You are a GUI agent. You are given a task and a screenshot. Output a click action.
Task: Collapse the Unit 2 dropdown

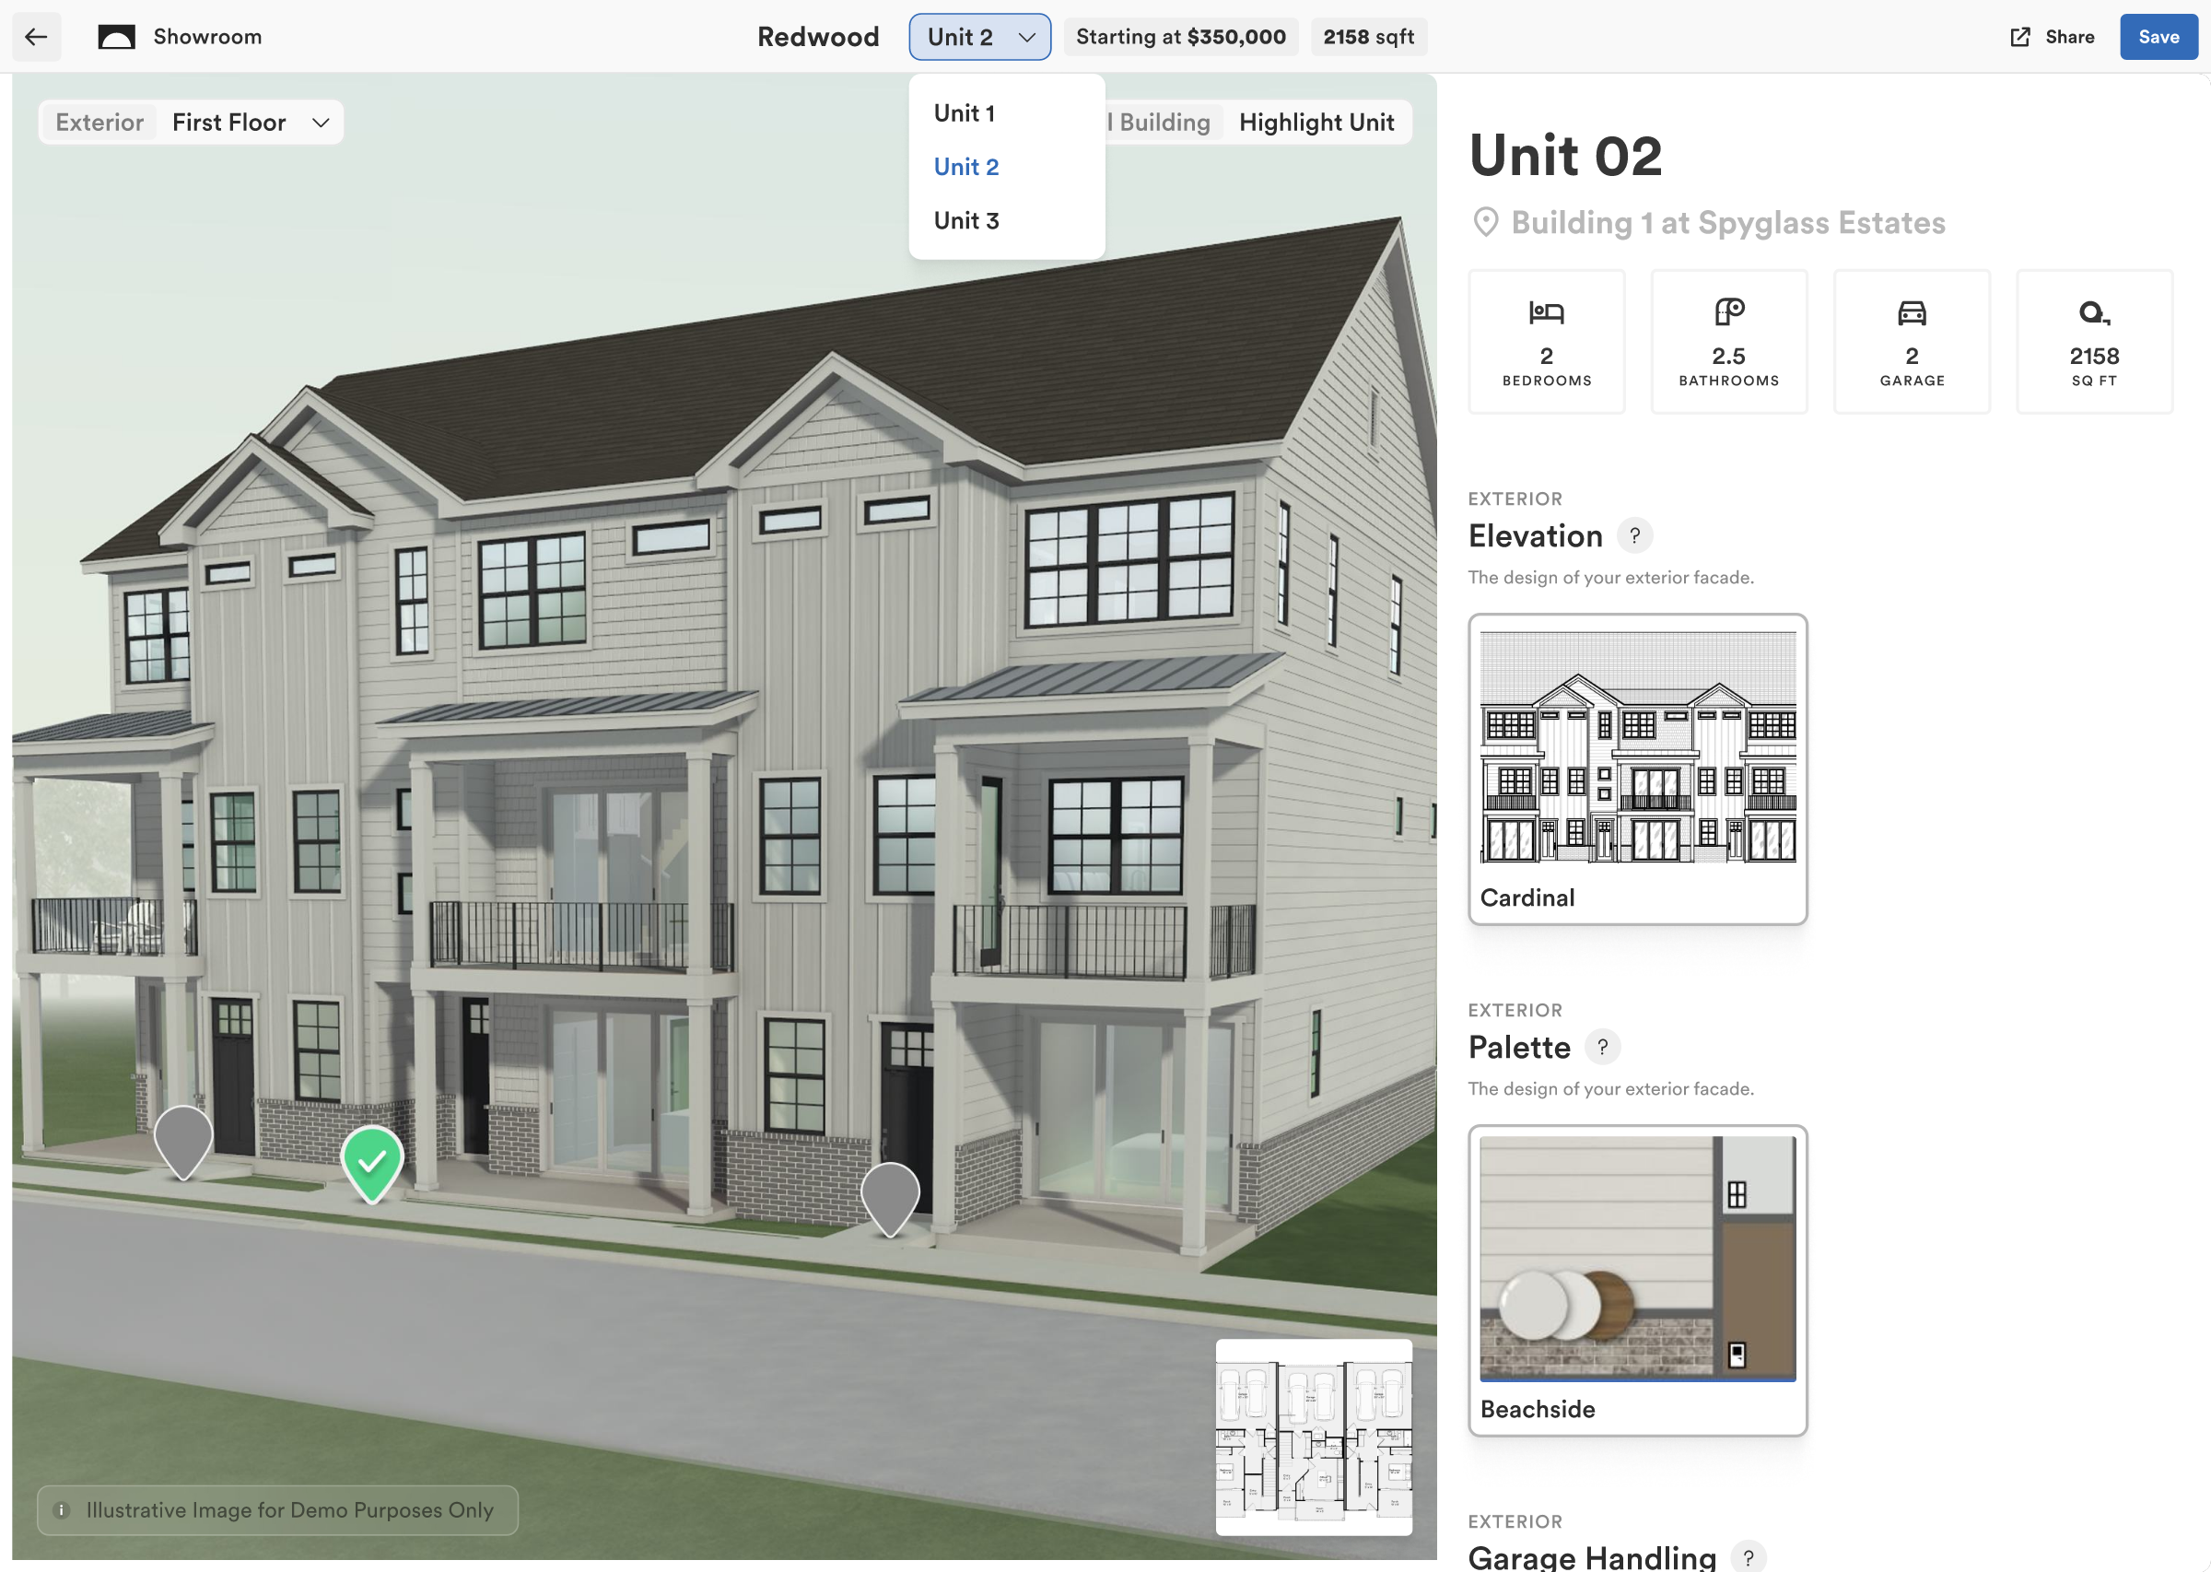click(x=979, y=37)
